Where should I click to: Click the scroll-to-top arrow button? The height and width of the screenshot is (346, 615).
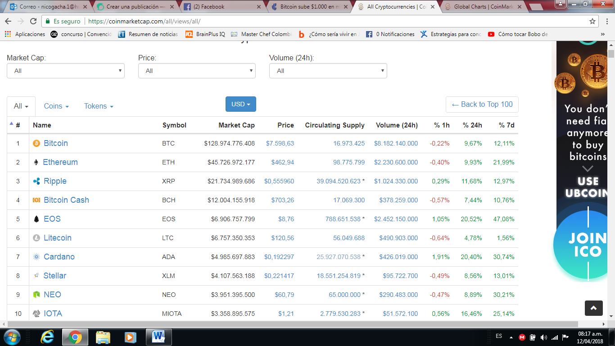593,308
